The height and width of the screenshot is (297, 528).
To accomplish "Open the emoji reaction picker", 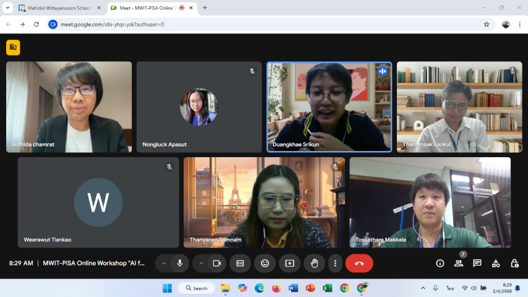I will tap(265, 263).
